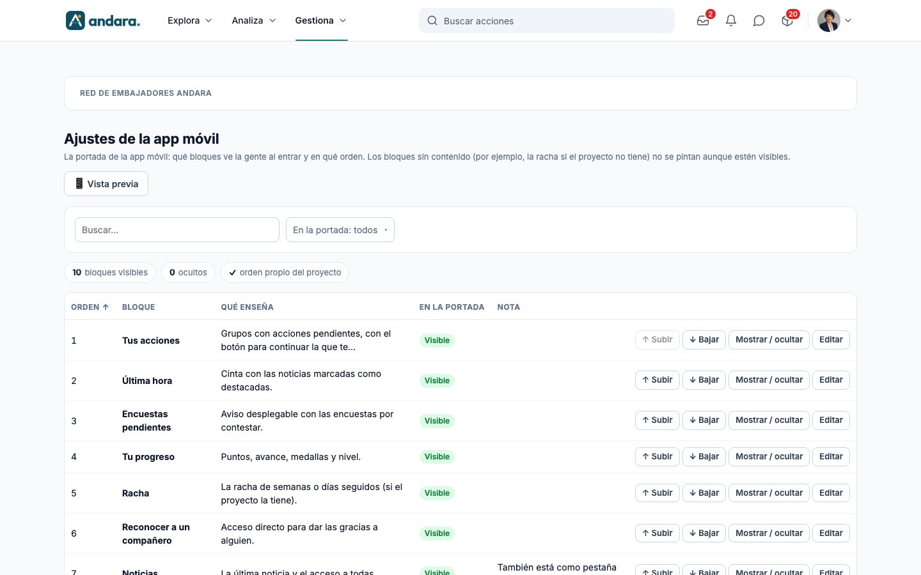
Task: Move Tus acciones down with Bajar
Action: (704, 340)
